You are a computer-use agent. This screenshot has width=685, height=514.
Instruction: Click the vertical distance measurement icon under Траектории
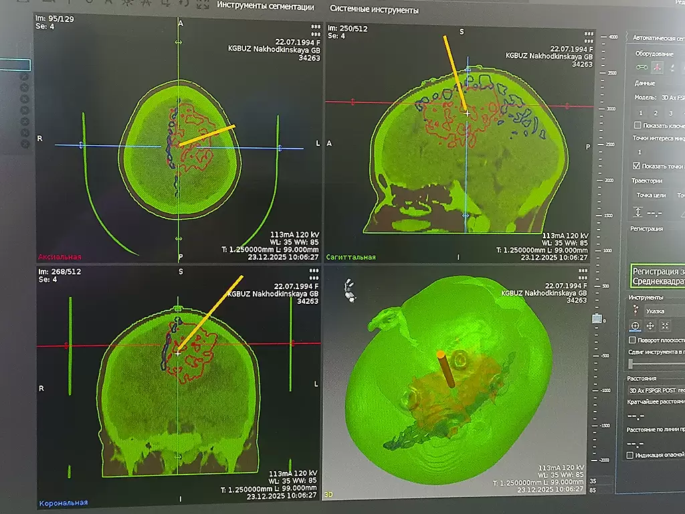pos(638,211)
